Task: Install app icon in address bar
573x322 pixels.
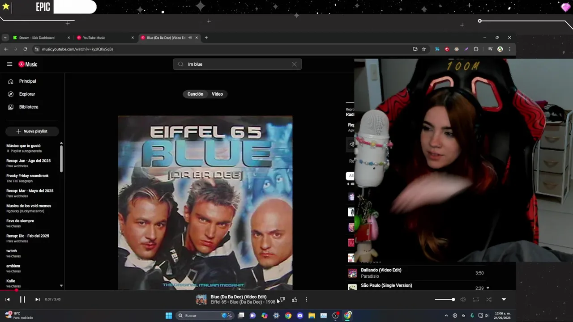Action: [x=415, y=49]
